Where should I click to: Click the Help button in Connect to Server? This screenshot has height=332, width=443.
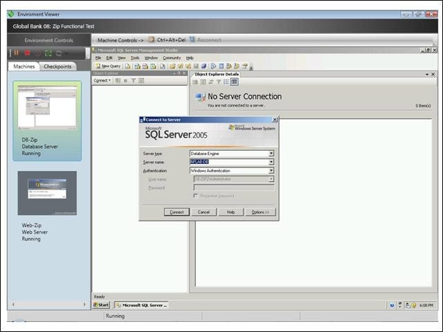pos(230,212)
